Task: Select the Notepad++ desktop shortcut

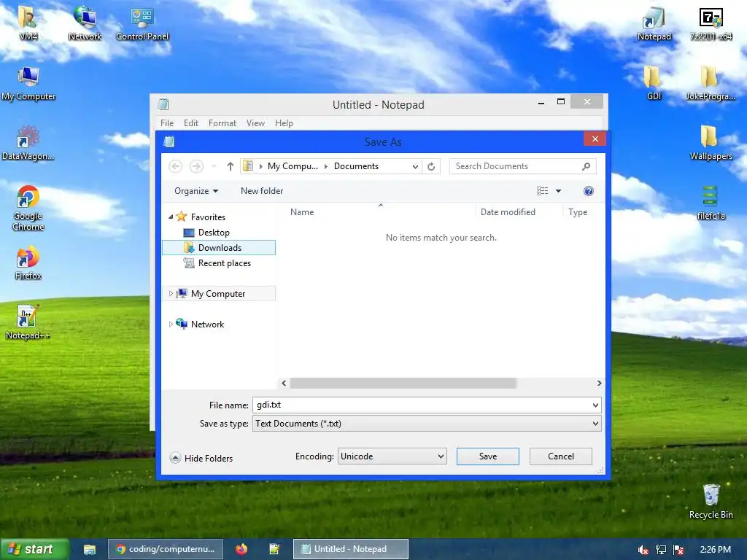Action: click(x=28, y=322)
